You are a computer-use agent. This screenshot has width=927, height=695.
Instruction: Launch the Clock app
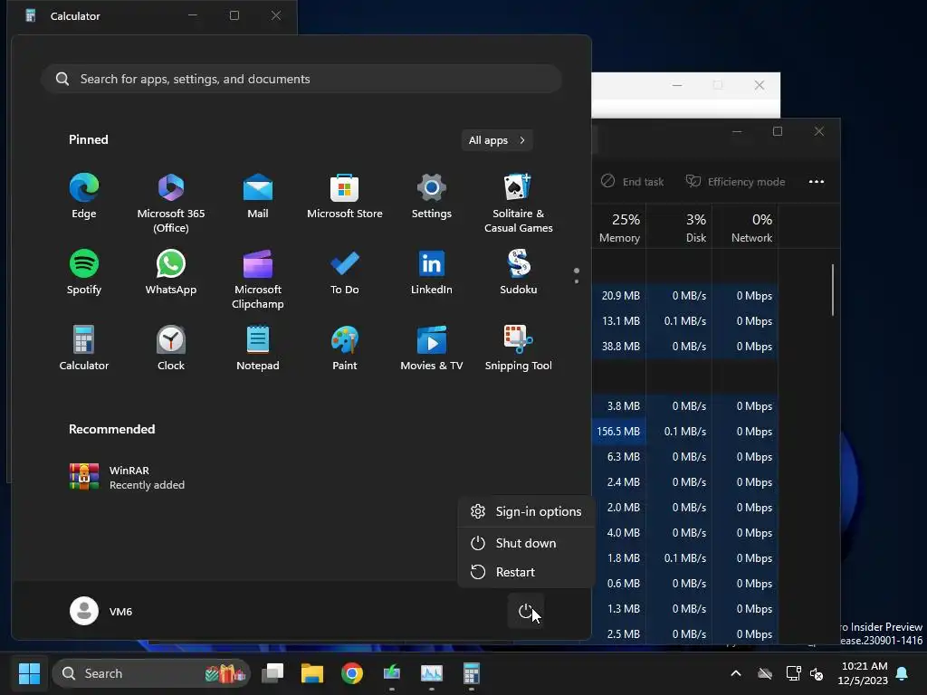pyautogui.click(x=171, y=348)
